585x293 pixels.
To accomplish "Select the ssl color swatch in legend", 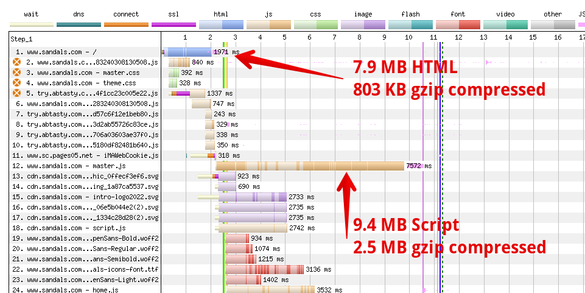I will point(173,24).
